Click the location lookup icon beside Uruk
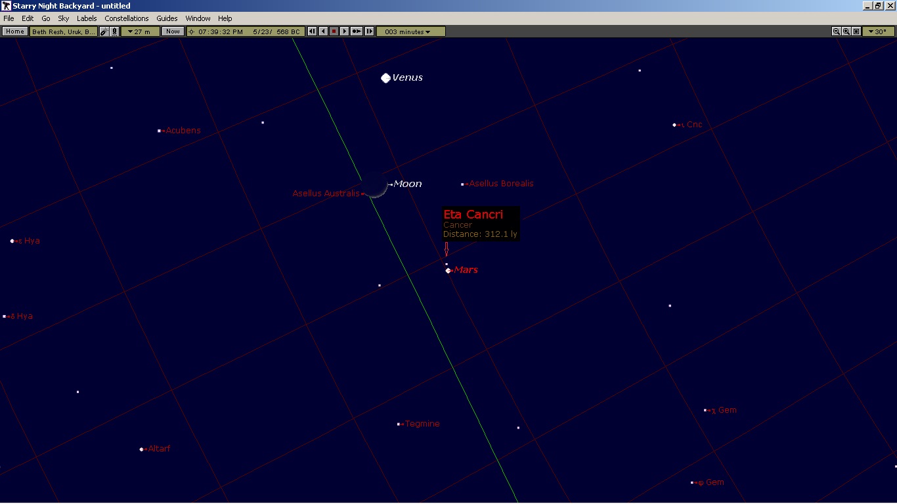 coord(104,31)
